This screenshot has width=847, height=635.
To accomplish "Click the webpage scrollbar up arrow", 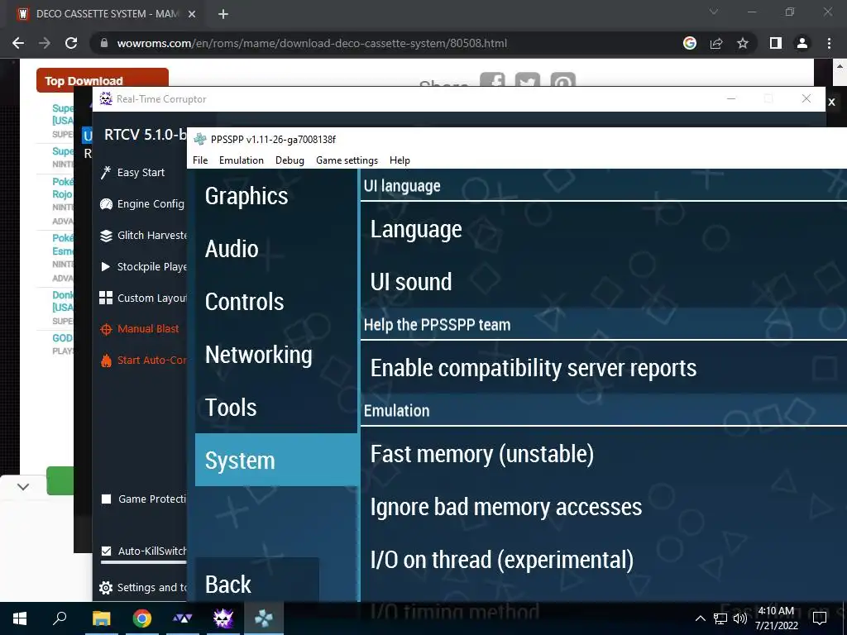I will pyautogui.click(x=840, y=66).
